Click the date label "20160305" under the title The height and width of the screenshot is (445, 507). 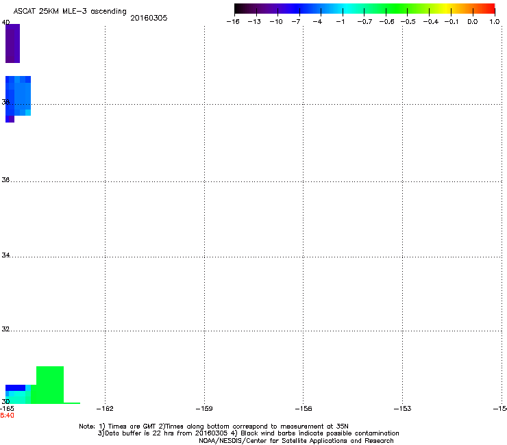(x=149, y=18)
